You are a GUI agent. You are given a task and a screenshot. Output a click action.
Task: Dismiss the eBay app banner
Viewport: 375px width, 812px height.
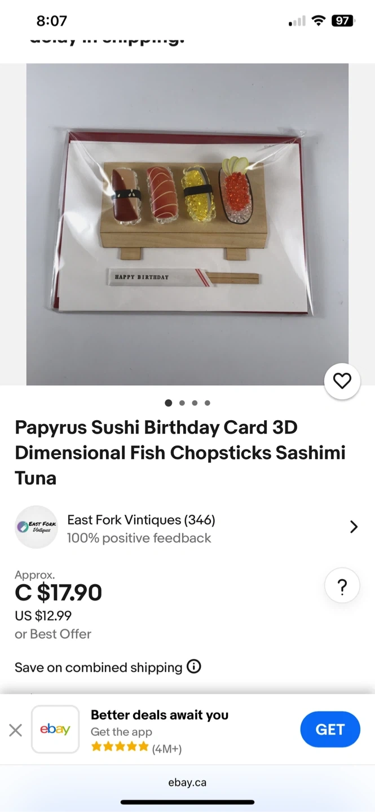pyautogui.click(x=16, y=730)
